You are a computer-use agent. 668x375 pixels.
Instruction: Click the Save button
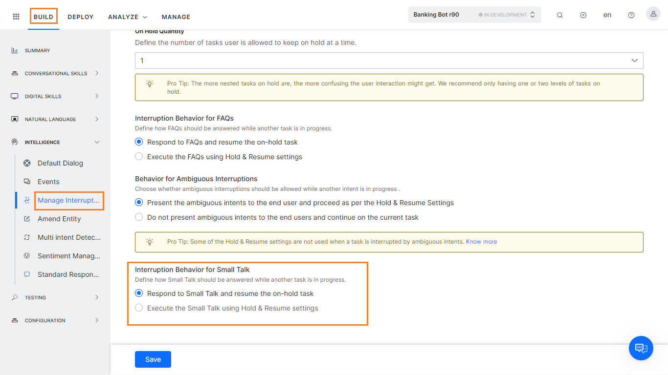[153, 359]
